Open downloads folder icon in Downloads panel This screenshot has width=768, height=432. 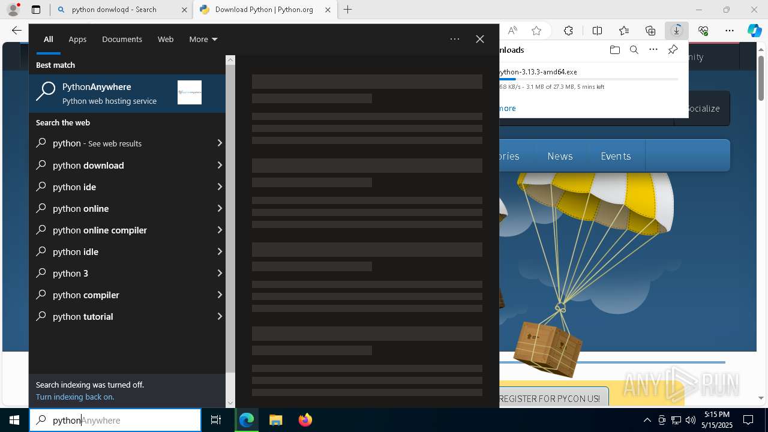tap(614, 50)
